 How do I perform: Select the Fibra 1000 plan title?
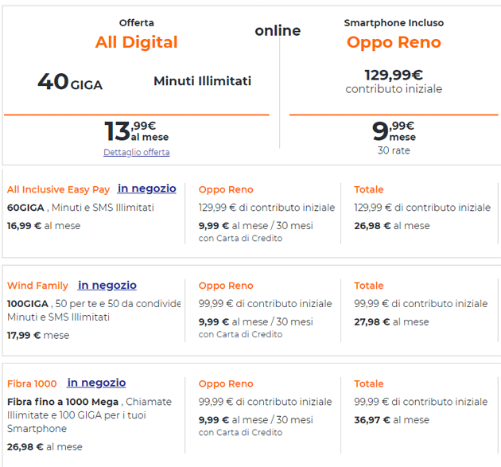pos(33,383)
